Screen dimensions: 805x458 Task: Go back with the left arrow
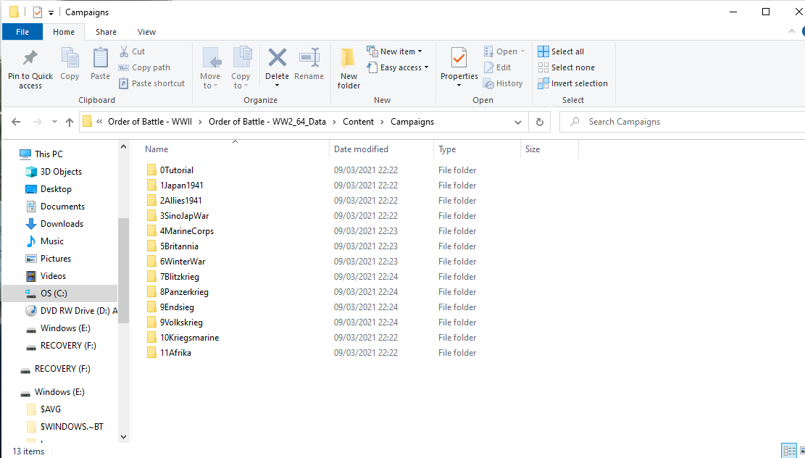16,122
